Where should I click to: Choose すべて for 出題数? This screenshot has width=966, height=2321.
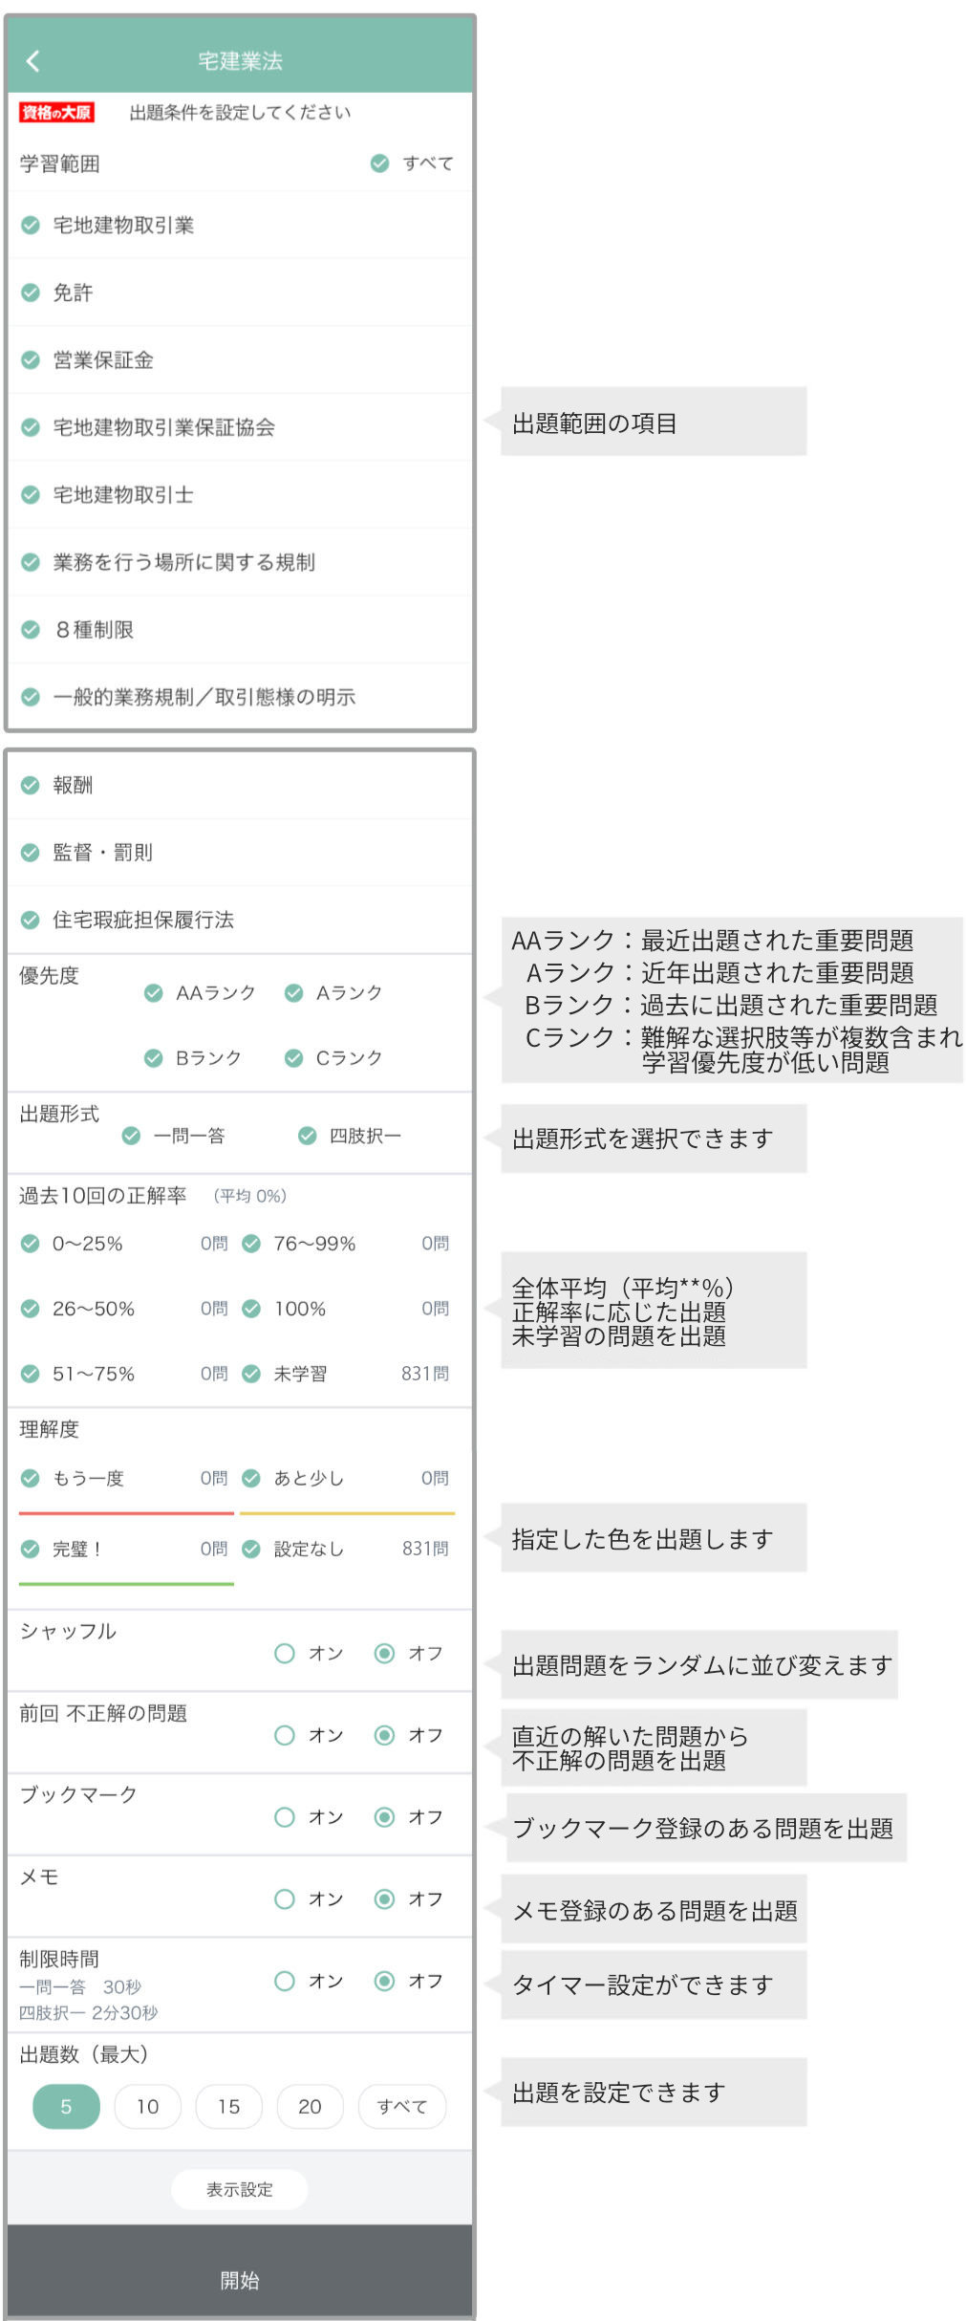pos(402,2106)
